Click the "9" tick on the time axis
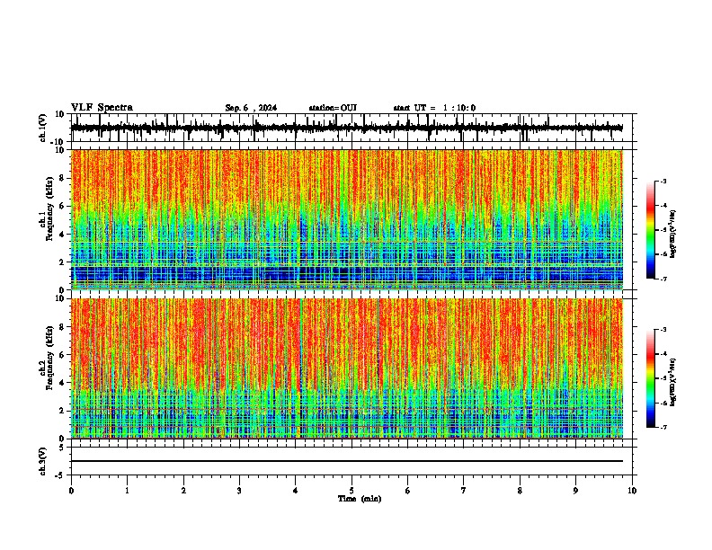Screen dimensions: 712x550 (576, 491)
